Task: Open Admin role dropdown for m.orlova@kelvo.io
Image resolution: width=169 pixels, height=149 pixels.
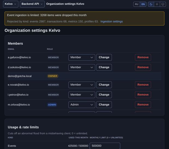Action: (x=82, y=105)
